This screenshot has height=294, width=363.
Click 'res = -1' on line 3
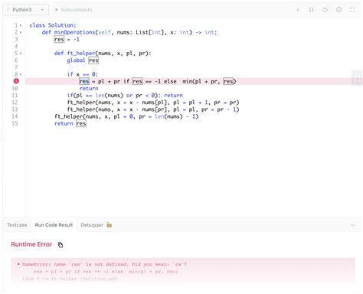coord(67,39)
